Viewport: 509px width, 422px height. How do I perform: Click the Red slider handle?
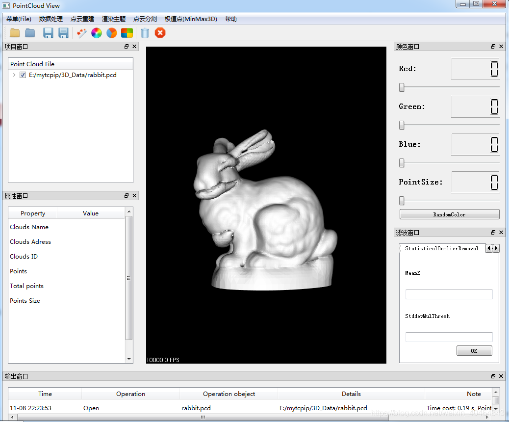[402, 87]
